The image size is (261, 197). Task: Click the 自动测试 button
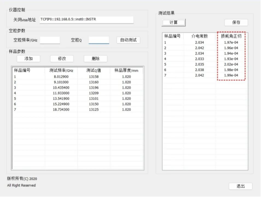(128, 40)
